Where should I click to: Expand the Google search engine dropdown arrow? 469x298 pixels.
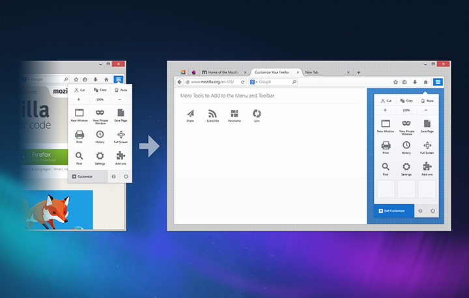[x=257, y=82]
